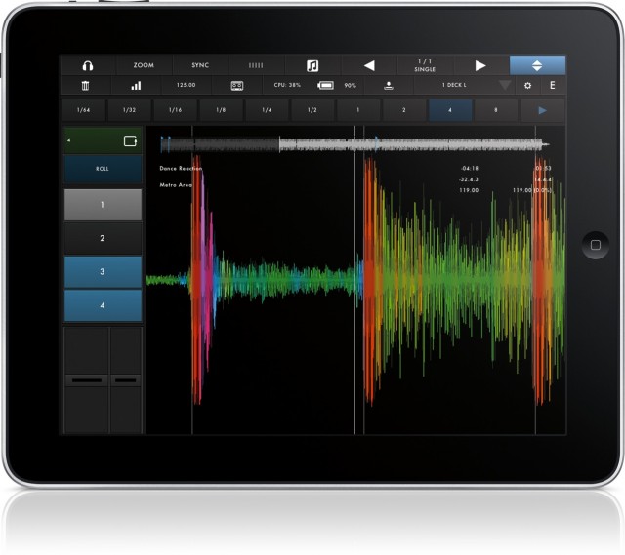Viewport: 625px width, 555px height.
Task: Select the 1/4 loop length
Action: pyautogui.click(x=267, y=110)
